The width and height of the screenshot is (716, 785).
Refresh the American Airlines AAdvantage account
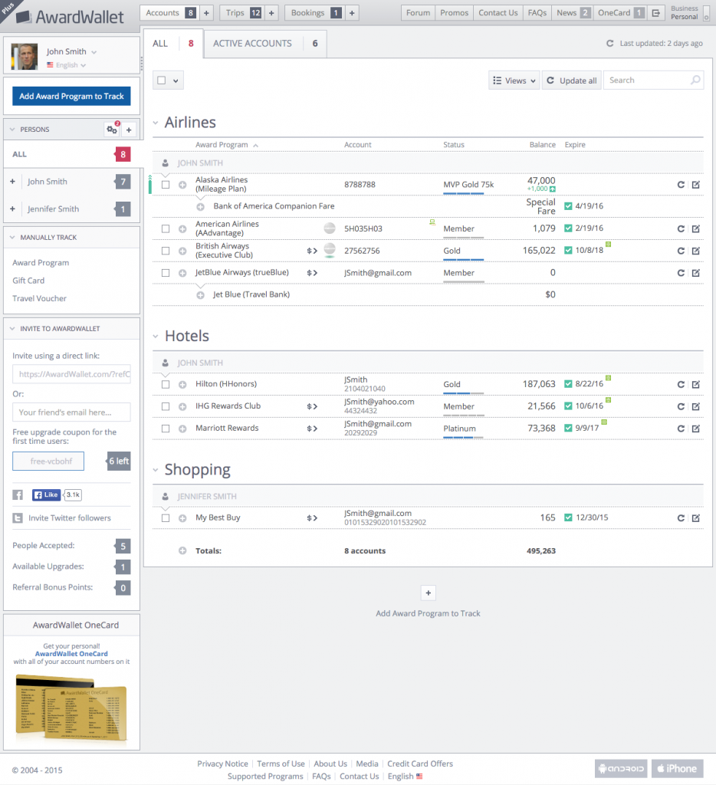[x=681, y=228]
